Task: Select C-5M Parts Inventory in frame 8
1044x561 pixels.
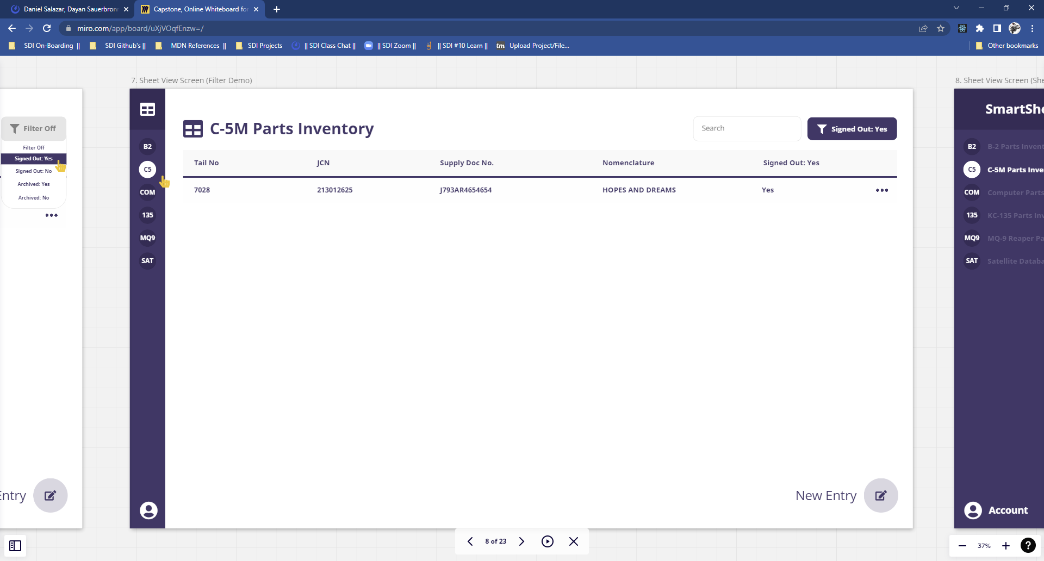Action: click(x=1015, y=170)
